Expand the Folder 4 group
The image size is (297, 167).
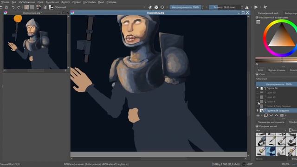[265, 102]
